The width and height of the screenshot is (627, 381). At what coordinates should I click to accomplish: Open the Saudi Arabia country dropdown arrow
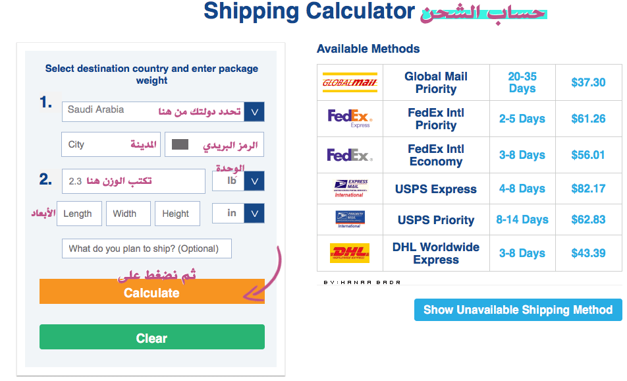click(254, 111)
